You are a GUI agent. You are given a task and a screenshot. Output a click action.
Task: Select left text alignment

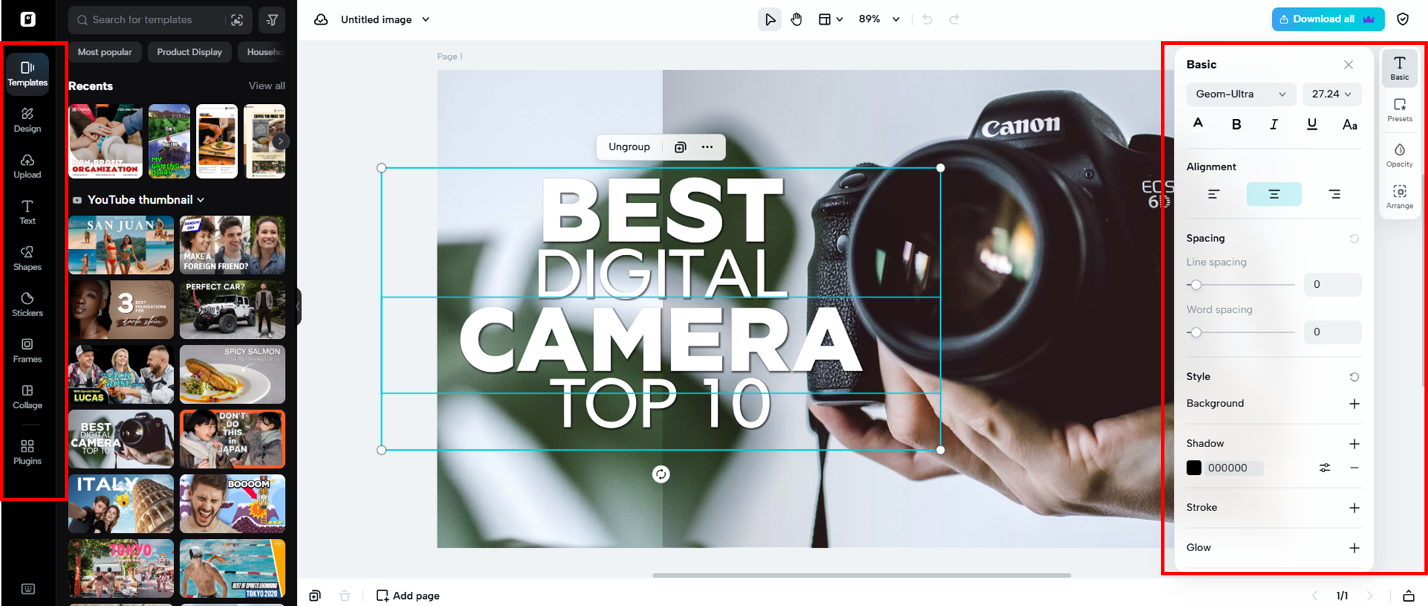[x=1214, y=194]
